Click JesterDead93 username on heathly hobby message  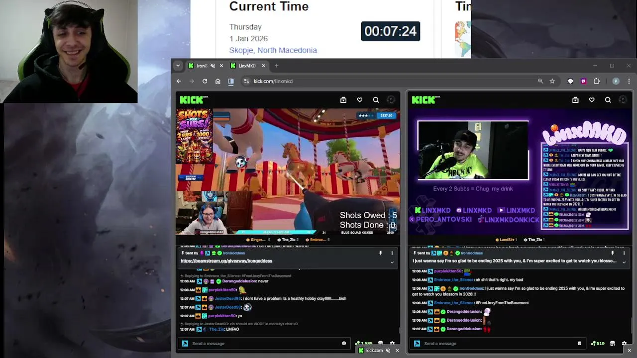(x=227, y=298)
